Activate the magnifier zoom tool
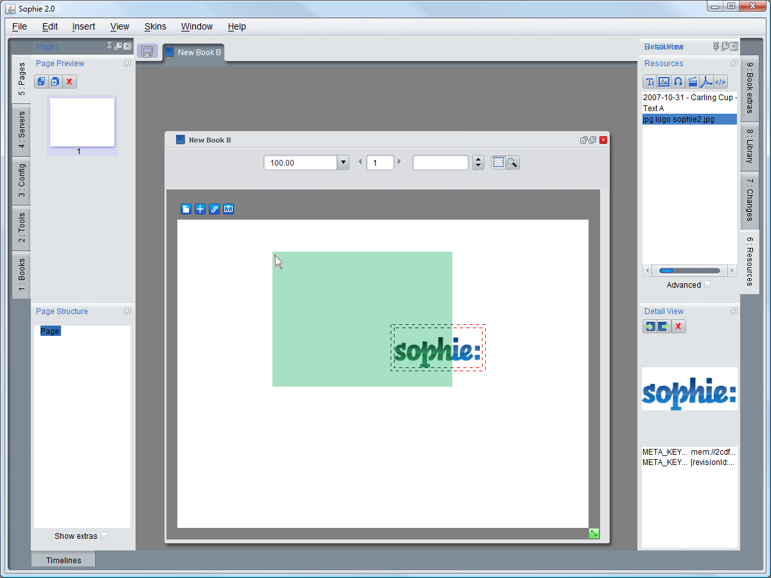771x578 pixels. pos(513,162)
